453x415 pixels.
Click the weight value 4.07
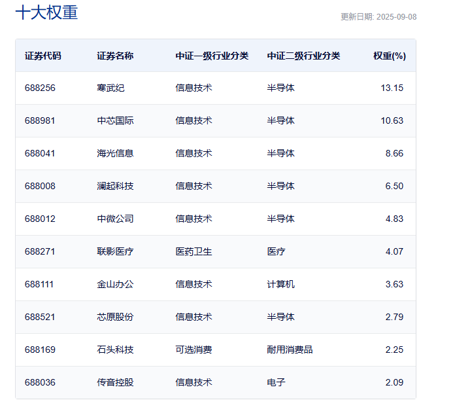click(x=394, y=251)
